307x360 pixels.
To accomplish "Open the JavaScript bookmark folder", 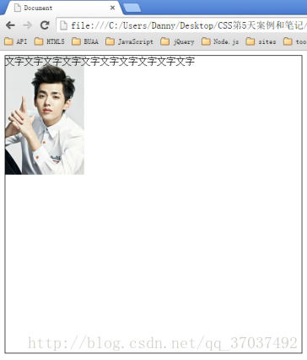I will pos(130,41).
